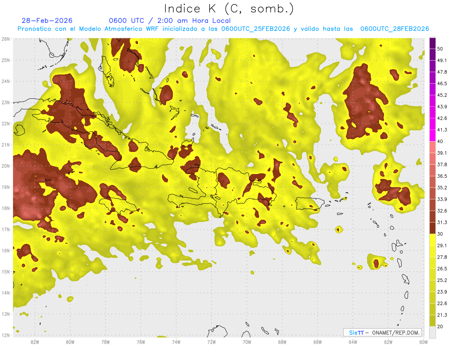Click the colorbar label '20'
The image size is (450, 347).
click(x=441, y=327)
